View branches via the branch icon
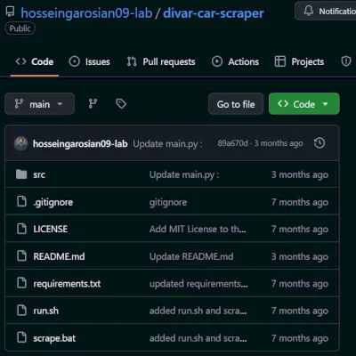 (x=93, y=104)
